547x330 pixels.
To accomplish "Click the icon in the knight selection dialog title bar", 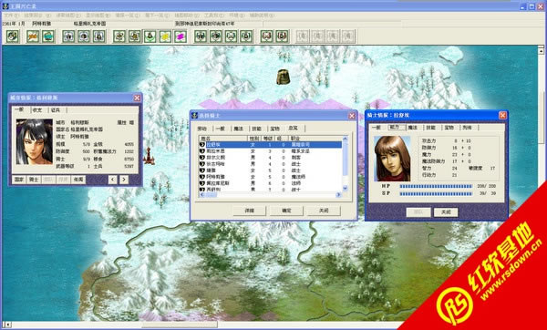I will (x=195, y=116).
